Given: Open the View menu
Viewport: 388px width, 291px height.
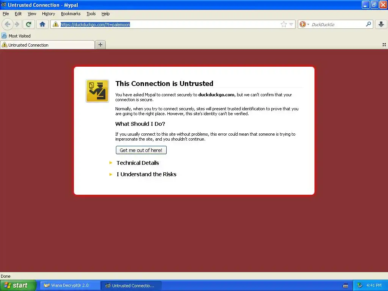Looking at the screenshot, I should pos(32,14).
